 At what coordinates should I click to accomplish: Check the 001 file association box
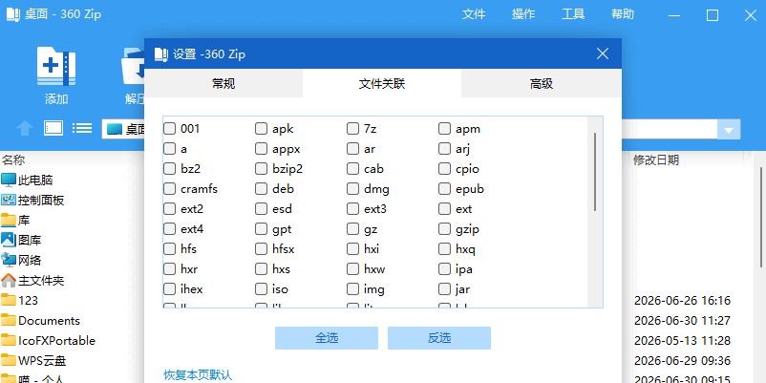pos(169,129)
